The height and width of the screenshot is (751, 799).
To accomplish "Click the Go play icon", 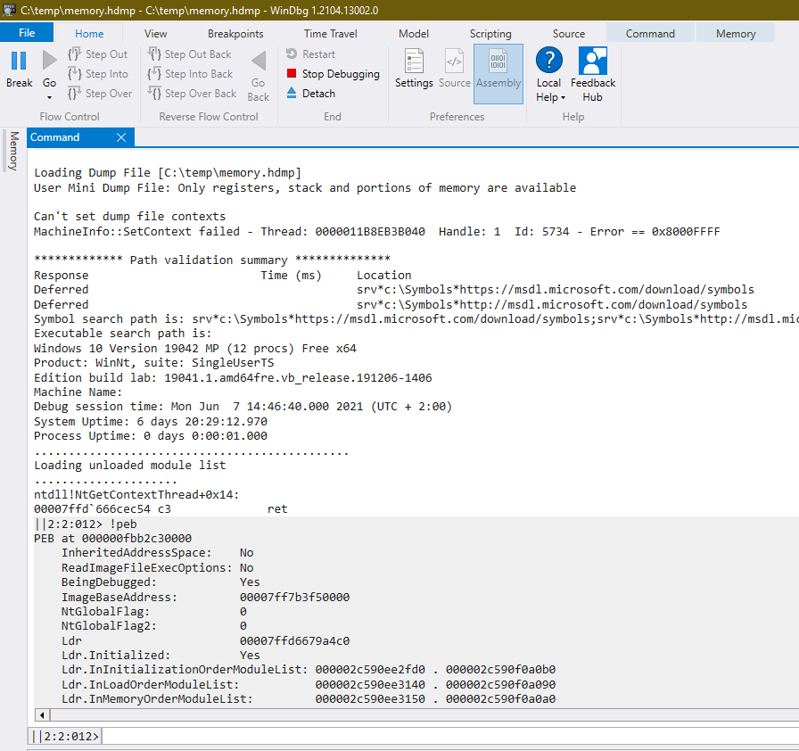I will (x=49, y=61).
